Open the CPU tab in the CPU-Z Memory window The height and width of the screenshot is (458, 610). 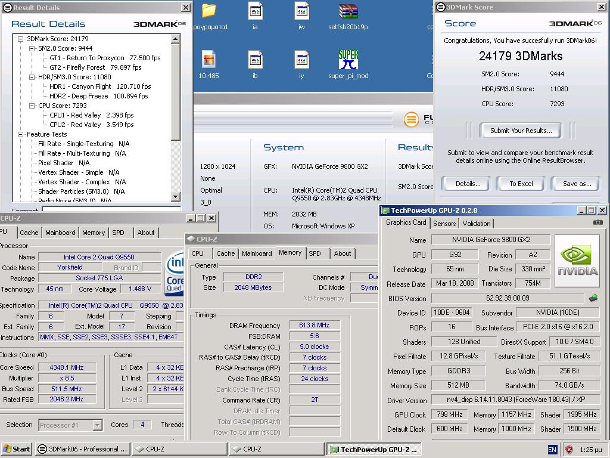[198, 253]
